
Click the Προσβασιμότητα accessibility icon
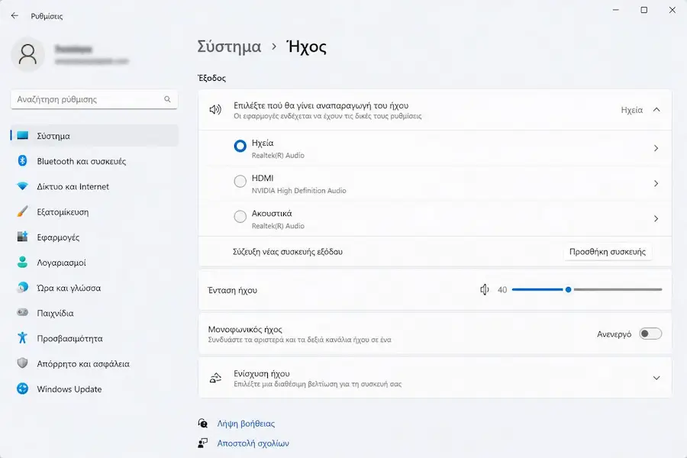click(22, 338)
